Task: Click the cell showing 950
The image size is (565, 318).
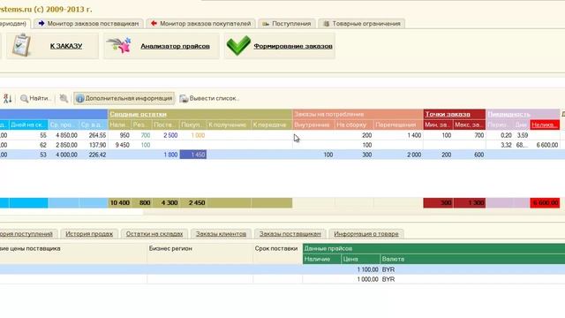Action: (x=120, y=135)
